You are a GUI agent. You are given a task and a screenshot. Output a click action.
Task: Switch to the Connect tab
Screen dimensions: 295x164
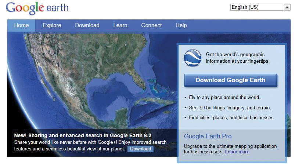[x=151, y=25]
